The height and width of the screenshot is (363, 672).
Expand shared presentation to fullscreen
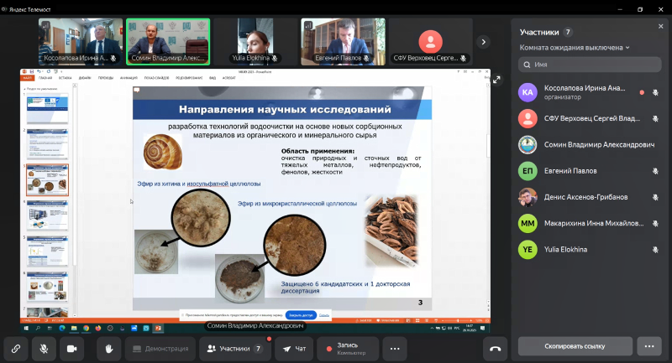tap(496, 80)
